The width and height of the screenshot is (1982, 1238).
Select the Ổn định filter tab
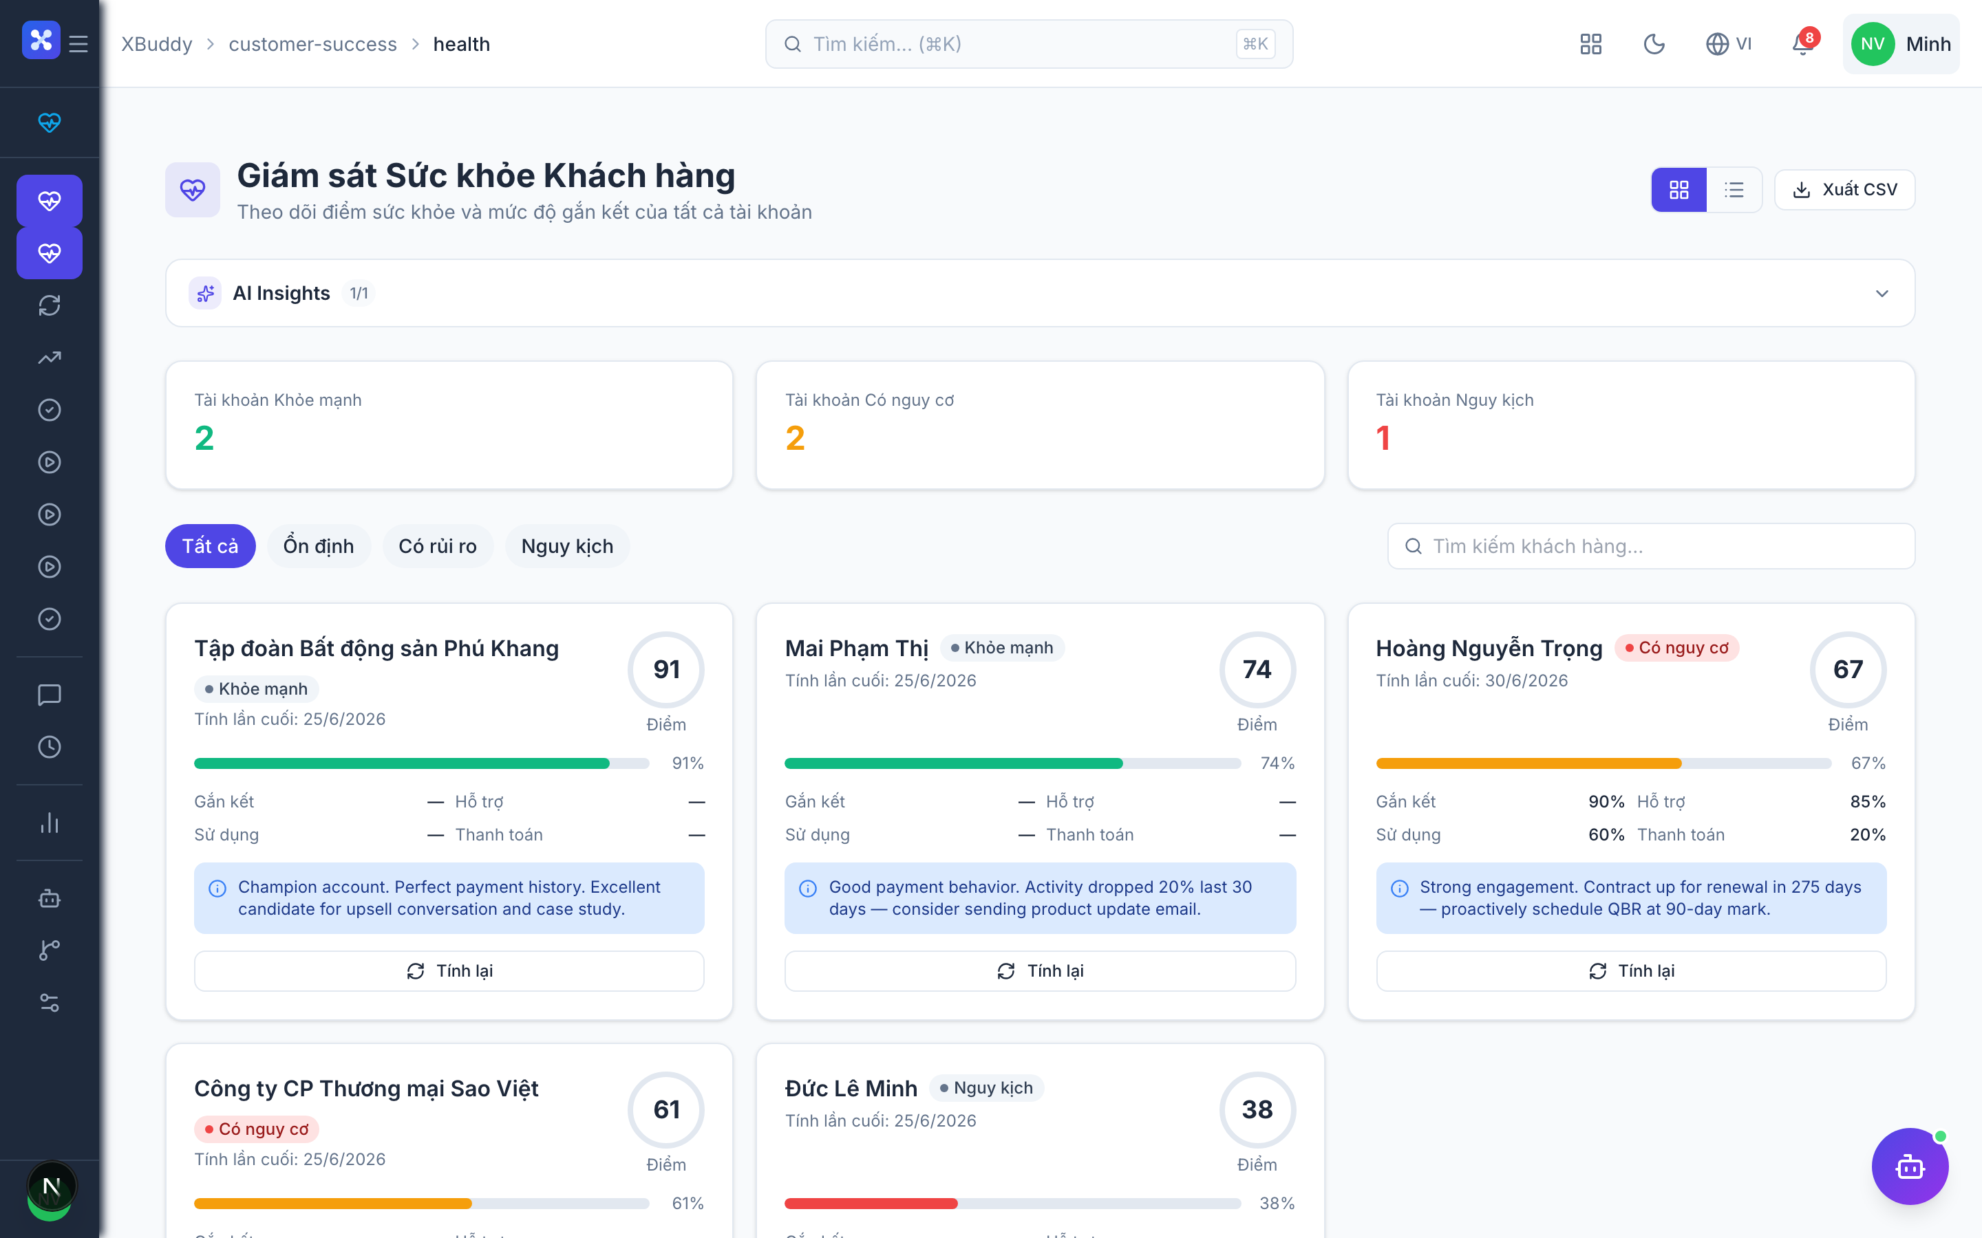click(x=318, y=546)
